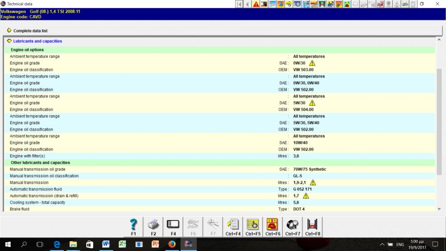Jump to the first page using the toolbar arrow
The height and width of the screenshot is (251, 446).
239,4
